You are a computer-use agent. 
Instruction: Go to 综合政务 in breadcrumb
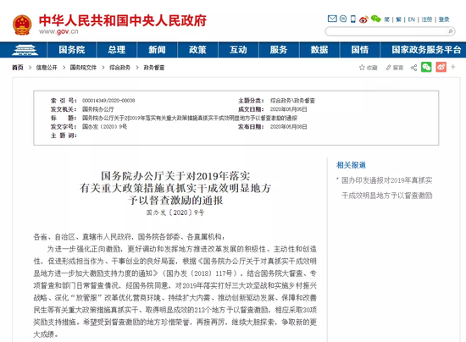coord(119,68)
